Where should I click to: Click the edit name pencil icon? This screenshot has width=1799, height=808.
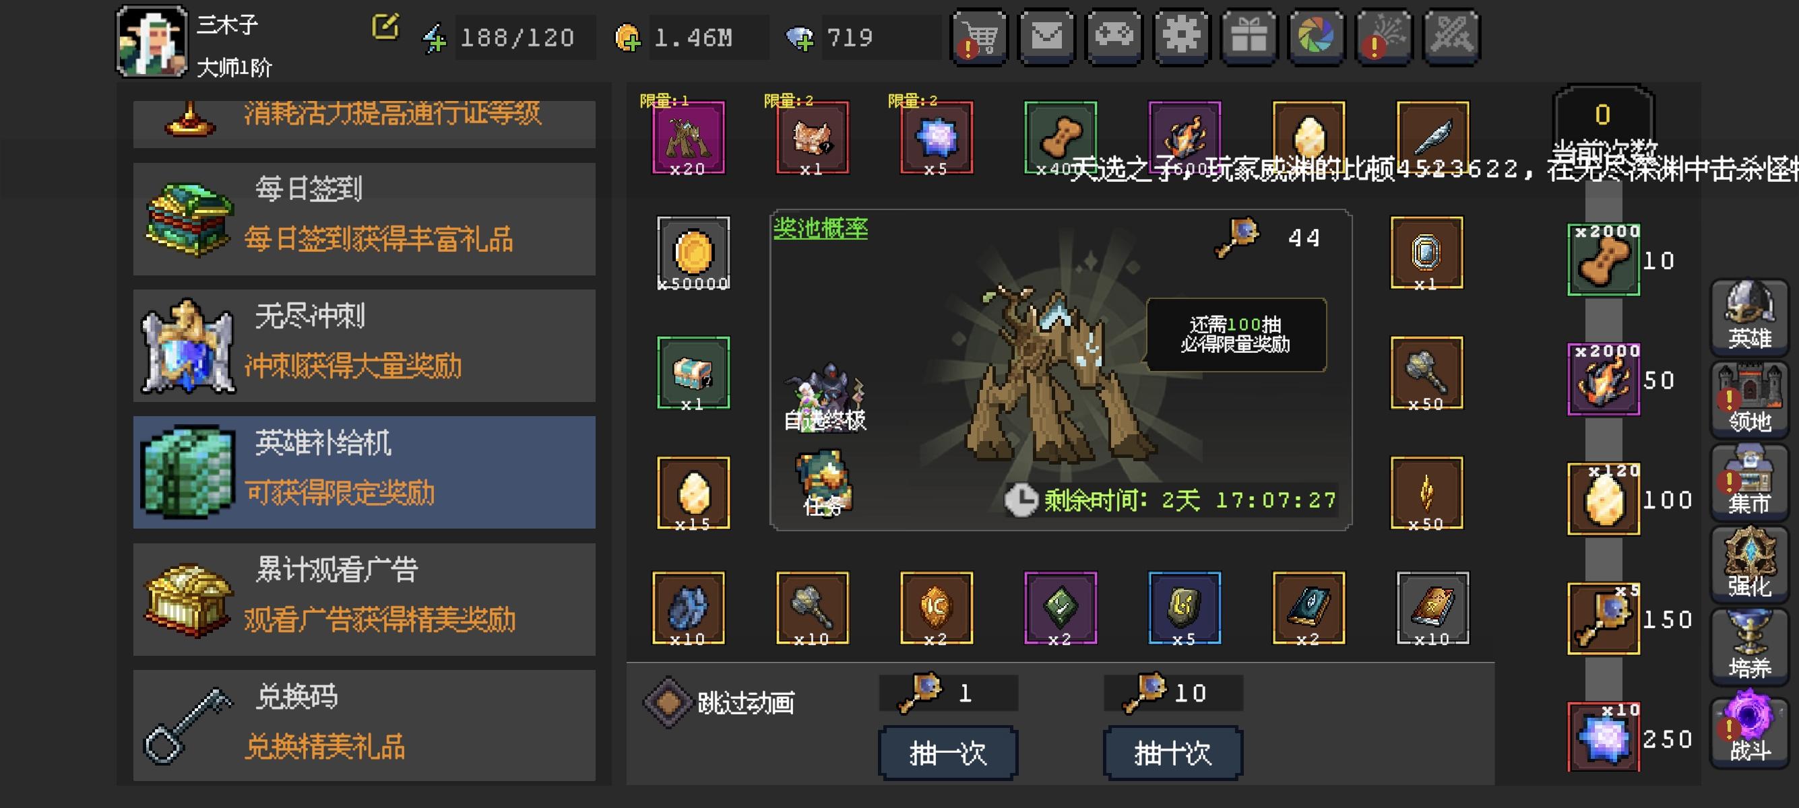tap(385, 26)
